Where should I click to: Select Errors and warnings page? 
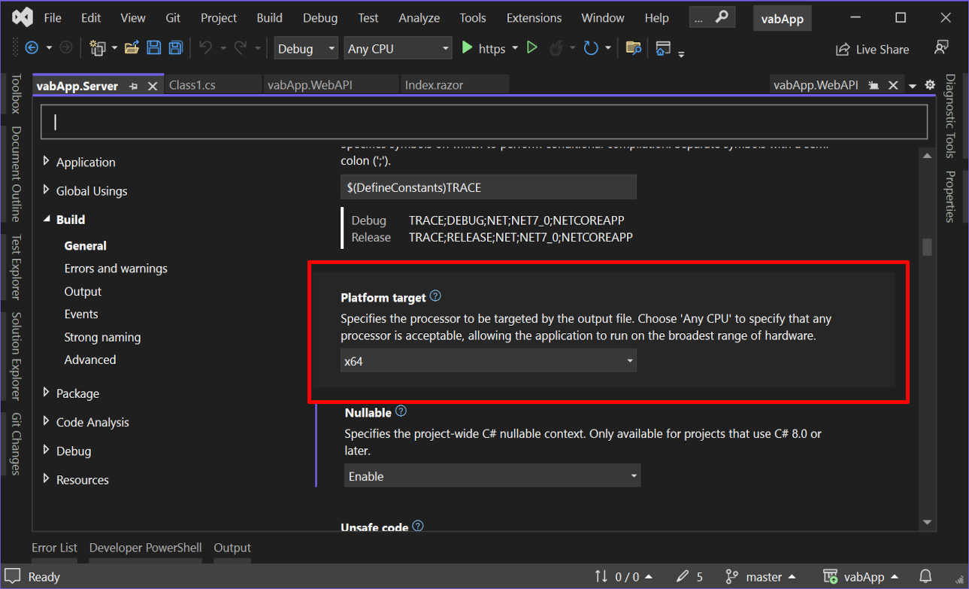tap(116, 269)
